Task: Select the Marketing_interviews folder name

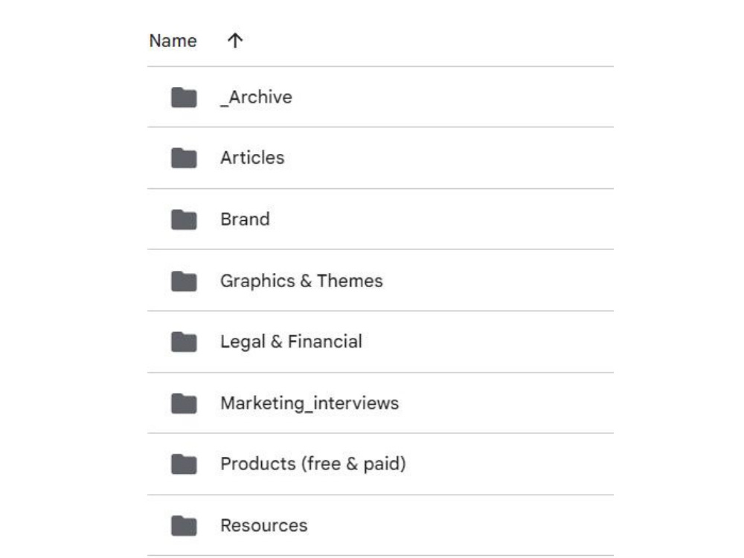Action: [310, 403]
